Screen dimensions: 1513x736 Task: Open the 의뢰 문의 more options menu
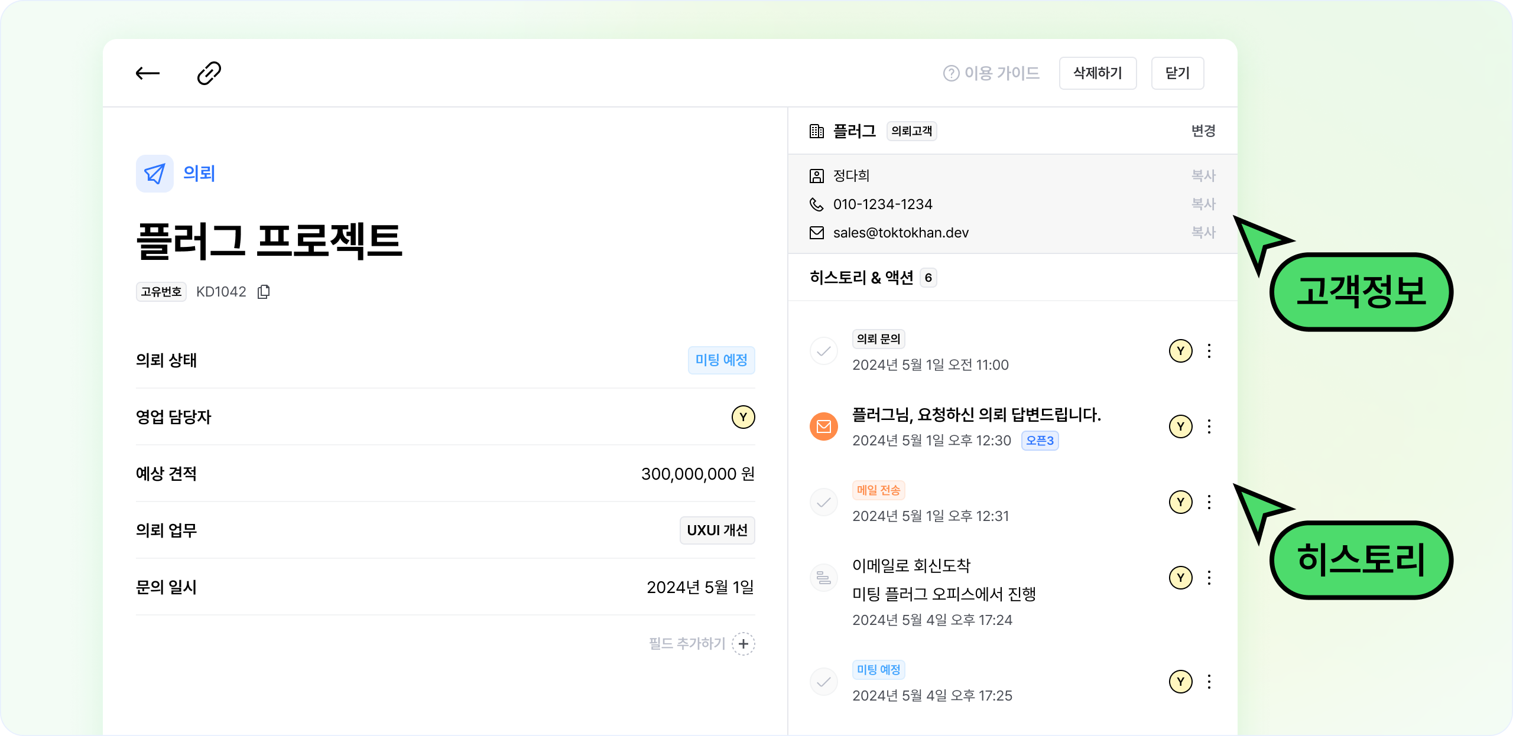click(x=1209, y=351)
